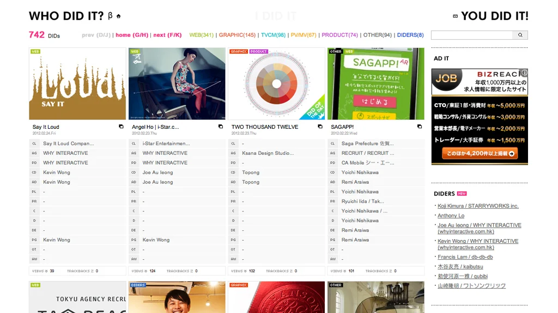Open the DIDERS(8) category

410,35
